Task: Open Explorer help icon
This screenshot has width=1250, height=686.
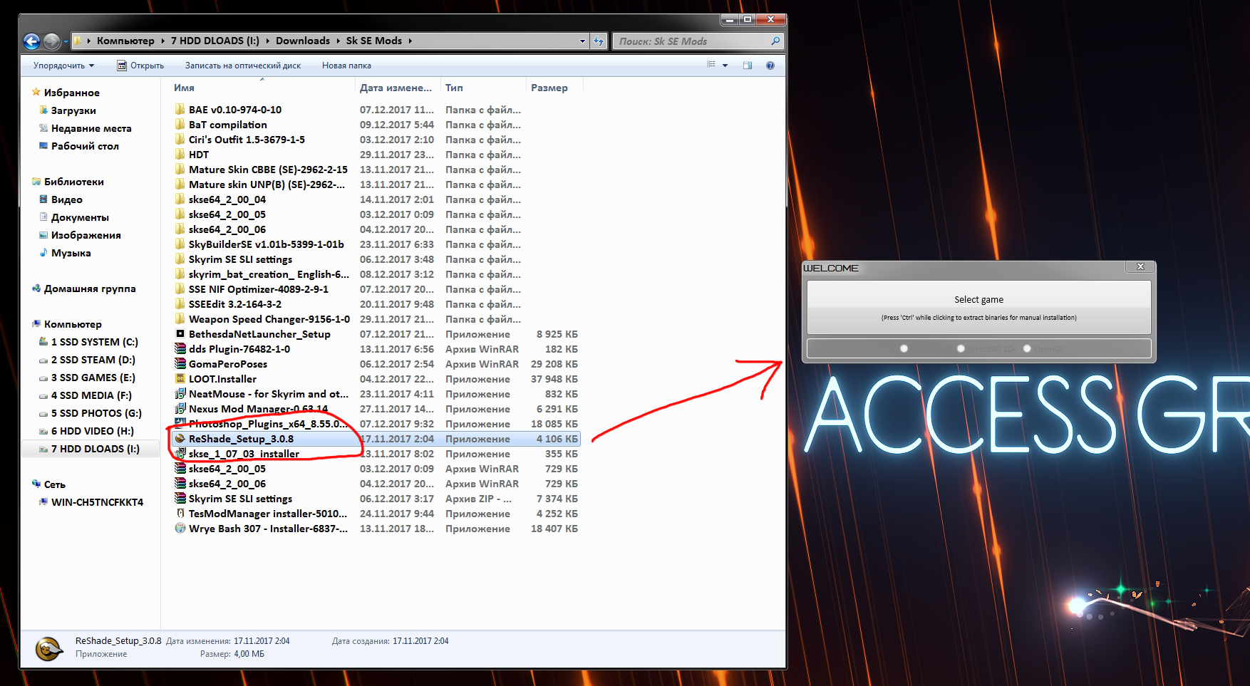Action: [770, 66]
